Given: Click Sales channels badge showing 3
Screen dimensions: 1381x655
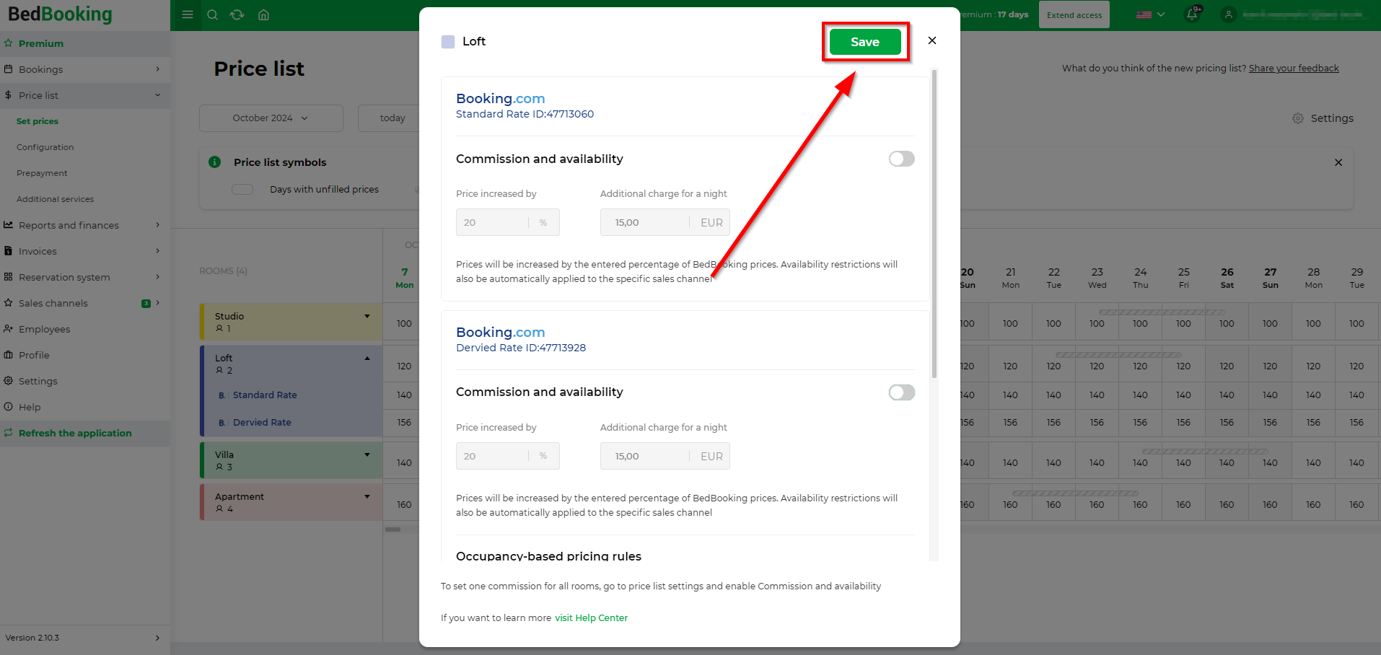Looking at the screenshot, I should coord(146,304).
